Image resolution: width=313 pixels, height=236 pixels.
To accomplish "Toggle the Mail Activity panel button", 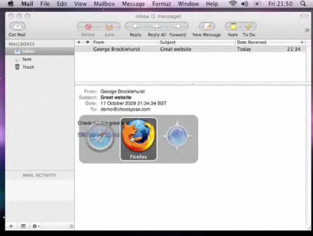I will pos(24,226).
